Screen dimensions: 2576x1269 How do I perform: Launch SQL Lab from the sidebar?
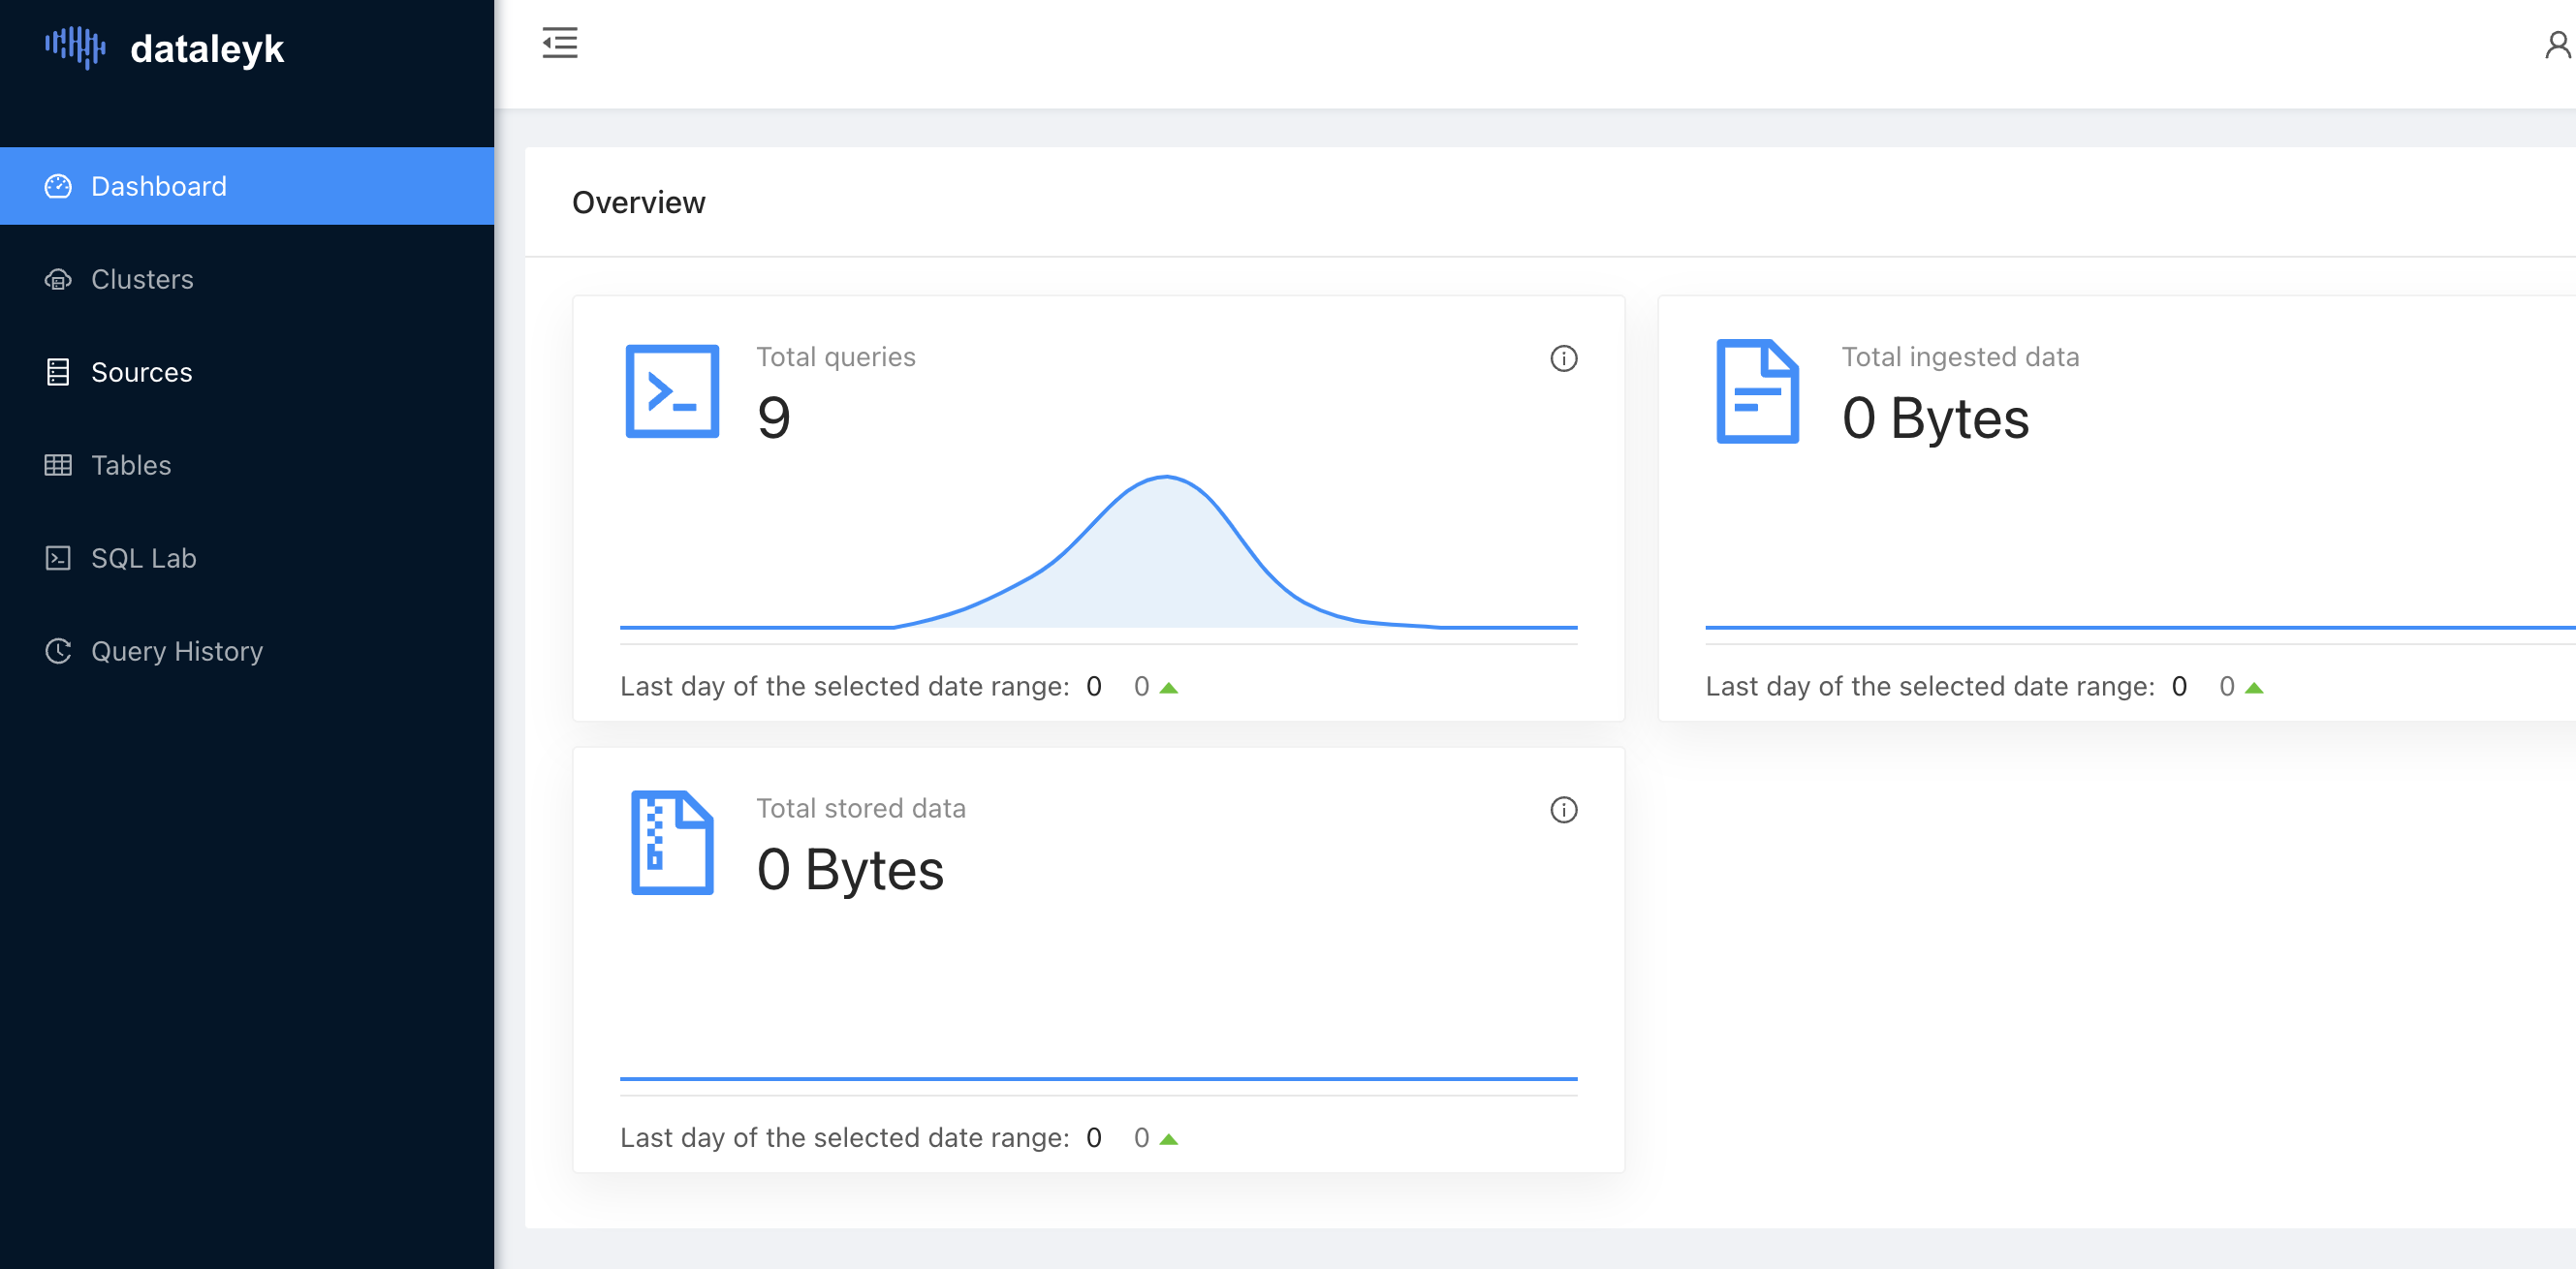pyautogui.click(x=143, y=559)
